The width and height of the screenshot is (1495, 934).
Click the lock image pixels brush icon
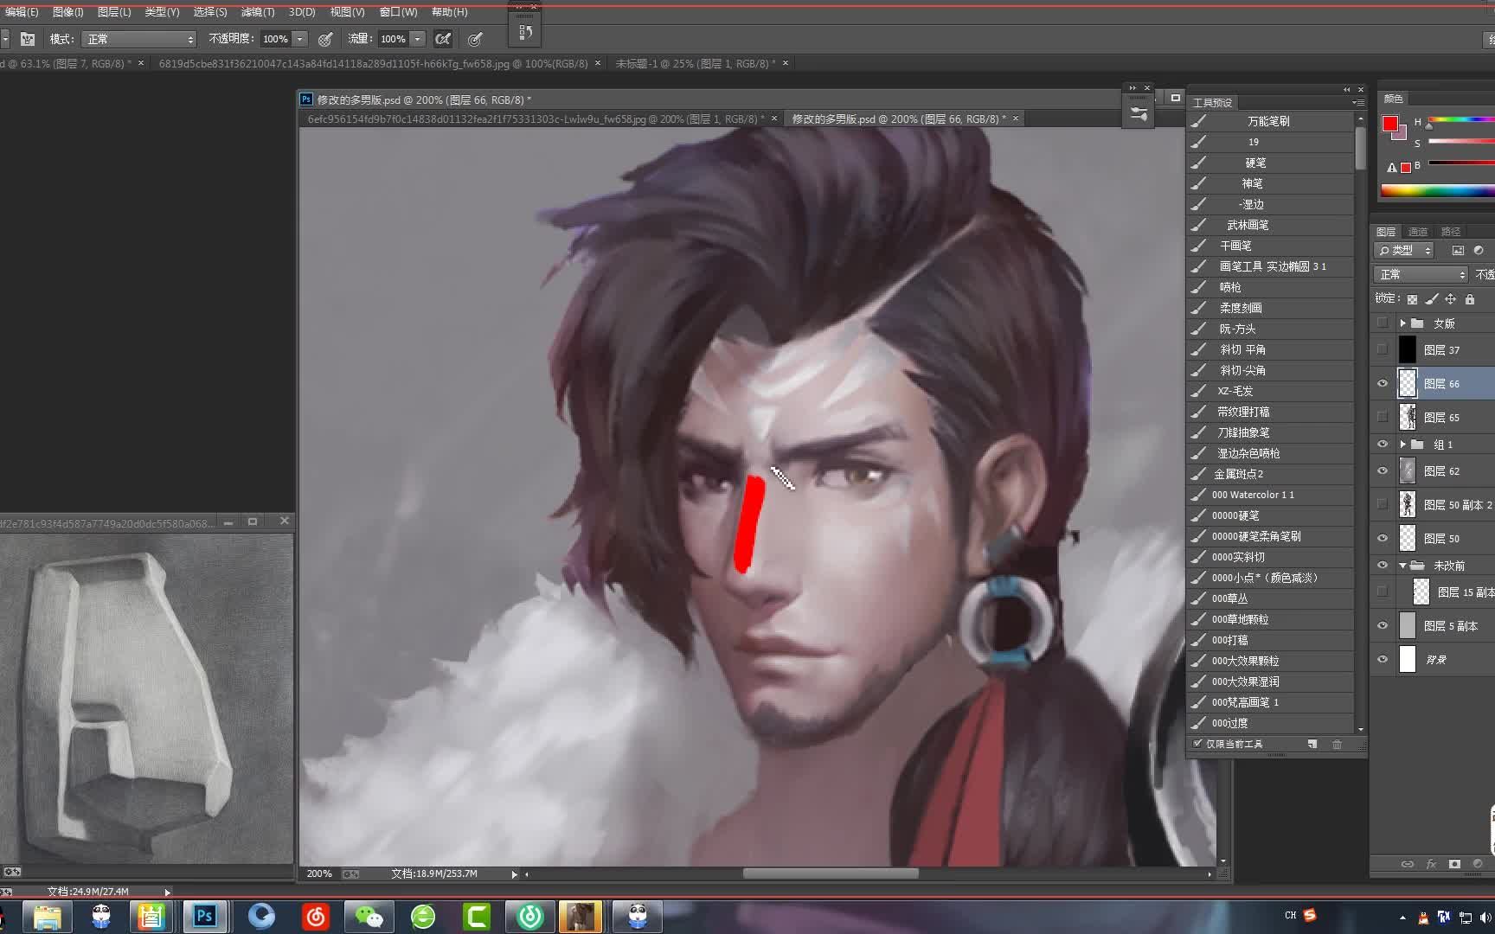click(1431, 299)
